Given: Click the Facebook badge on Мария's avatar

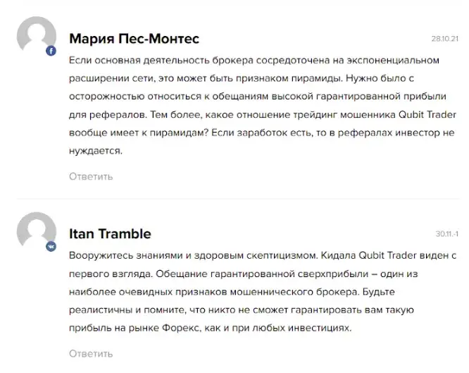Looking at the screenshot, I should (x=51, y=51).
